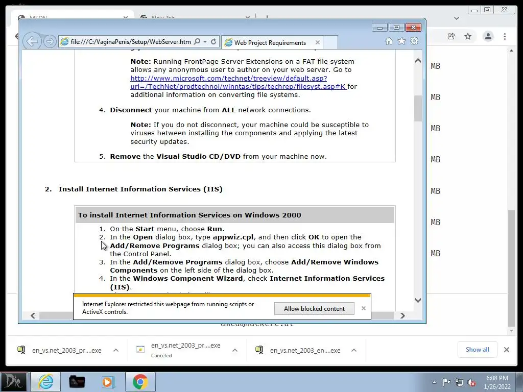Expand options for first en_vs.net_2003_pr download
Viewport: 523px width, 392px height.
coord(116,350)
